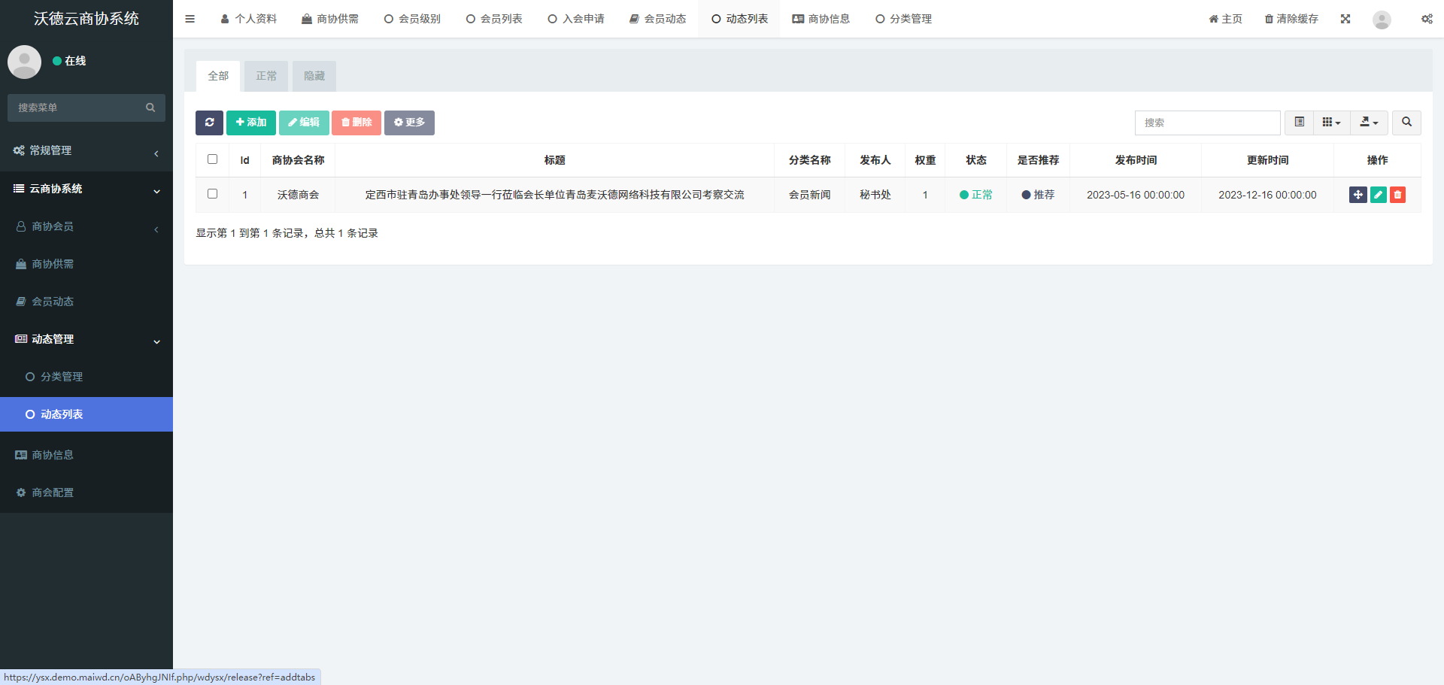Expand 常规管理 sidebar menu
The height and width of the screenshot is (685, 1444).
86,151
